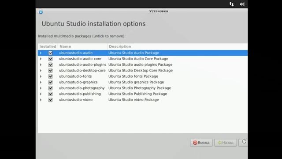Select the ubuntustudio-video name text
Viewport: 282px width, 159px height.
(x=76, y=100)
